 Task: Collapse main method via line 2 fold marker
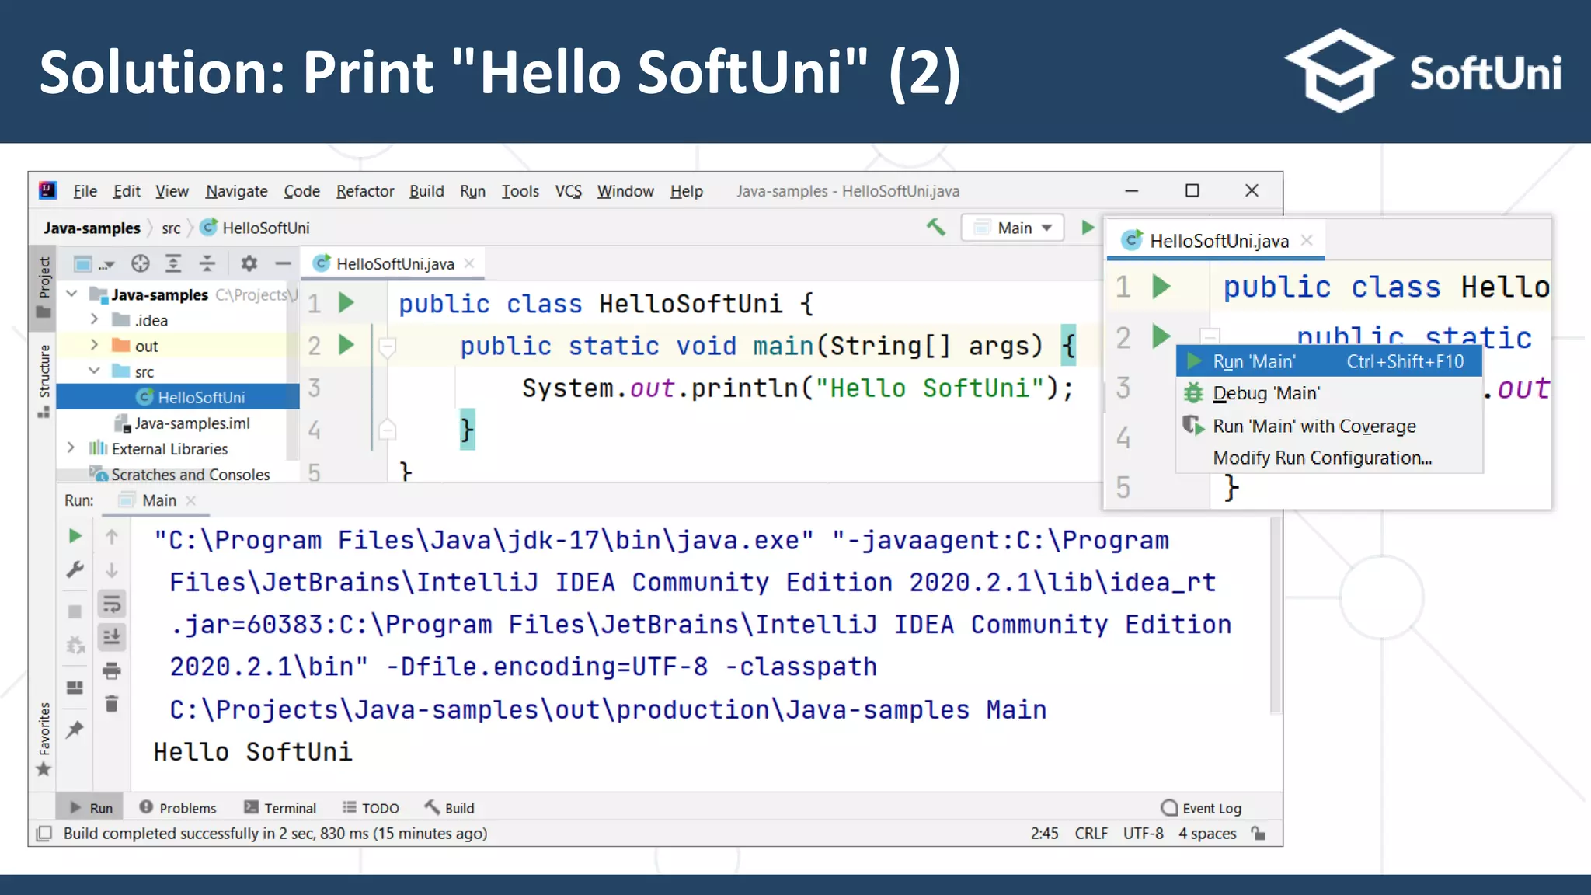pos(387,346)
